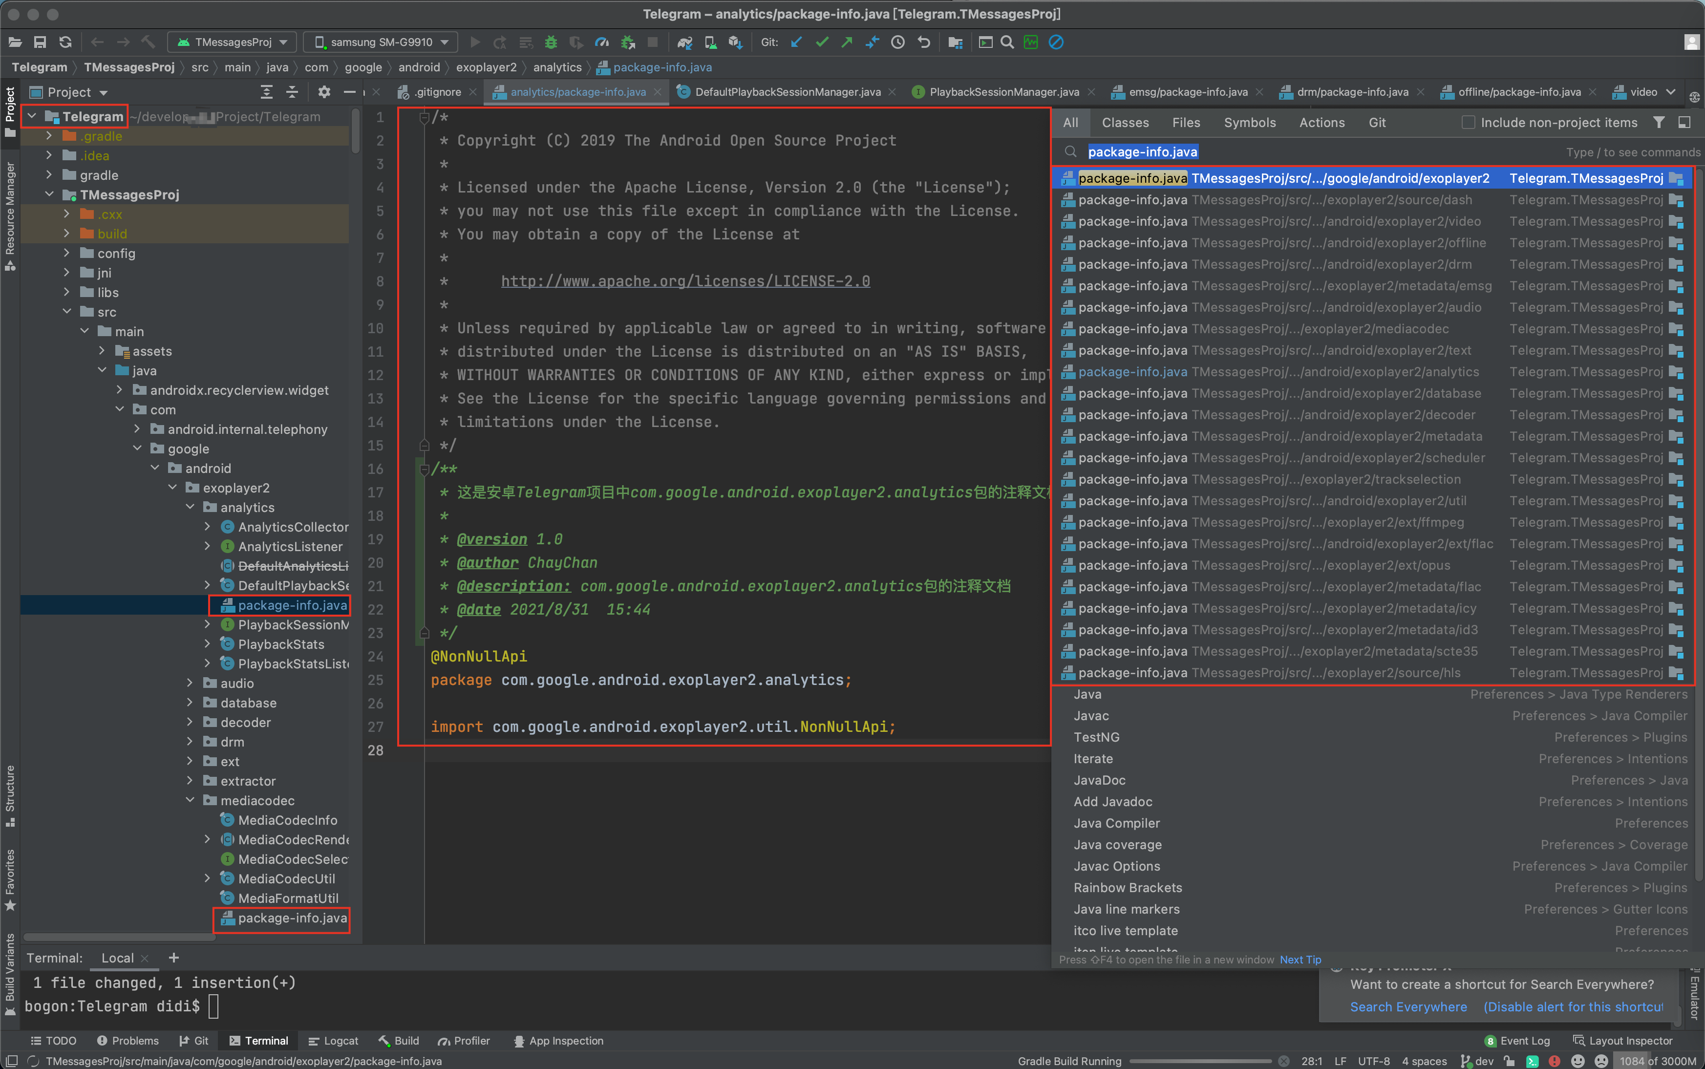The width and height of the screenshot is (1705, 1069).
Task: Hide the Project panel with minus icon
Action: (349, 92)
